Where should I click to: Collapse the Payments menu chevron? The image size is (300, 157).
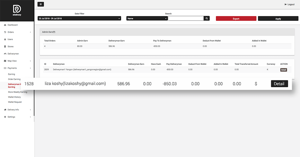tap(31, 68)
